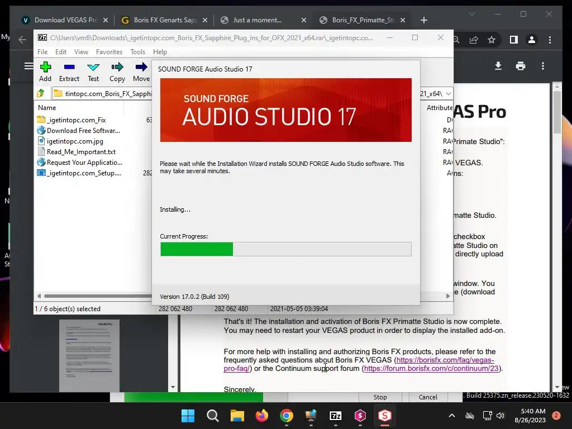Expand the 7-Zip address path dropdown
This screenshot has width=572, height=429.
tap(449, 94)
